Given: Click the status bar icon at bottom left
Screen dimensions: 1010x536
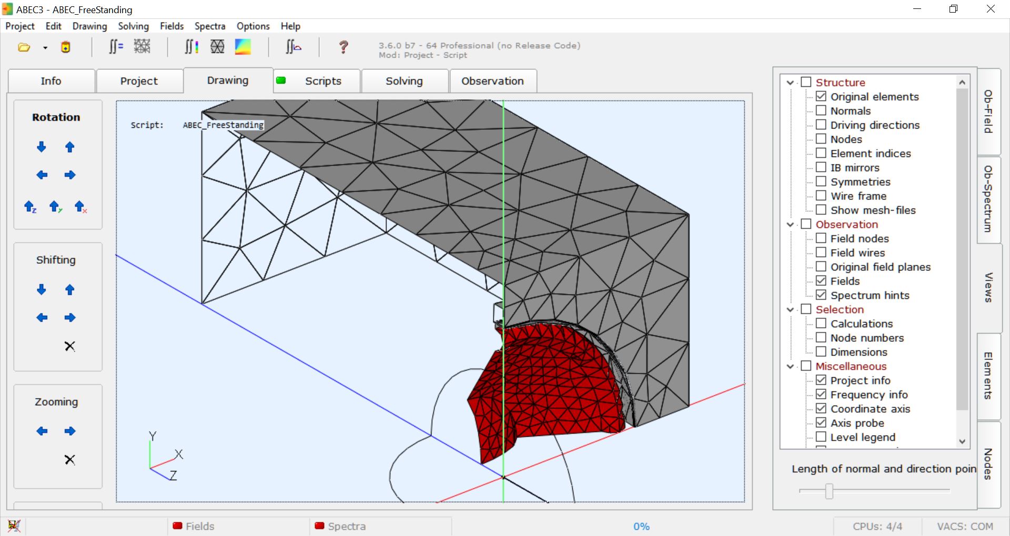Looking at the screenshot, I should pyautogui.click(x=14, y=525).
